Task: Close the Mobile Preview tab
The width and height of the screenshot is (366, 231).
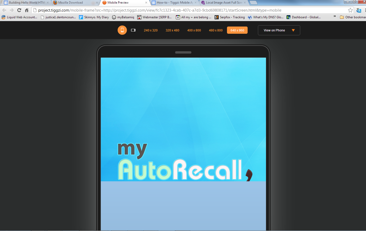Action: 146,3
